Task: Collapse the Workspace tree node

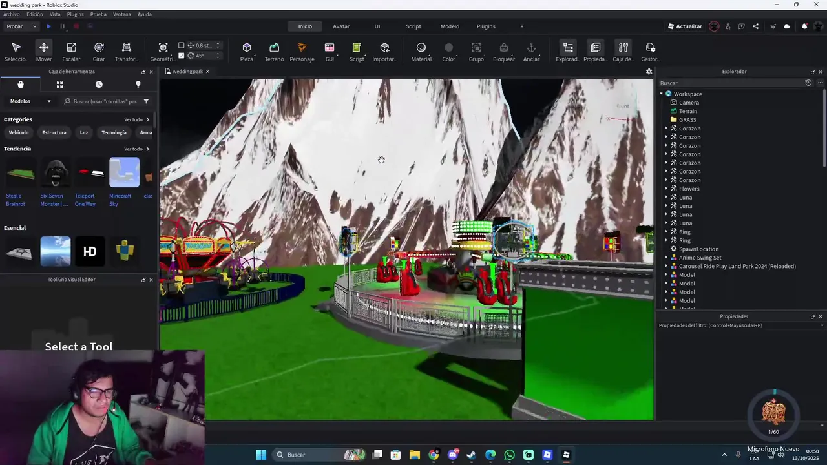Action: click(662, 94)
